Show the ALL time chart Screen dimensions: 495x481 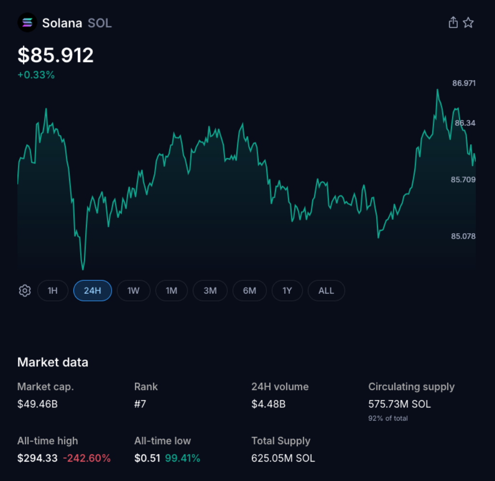click(326, 290)
